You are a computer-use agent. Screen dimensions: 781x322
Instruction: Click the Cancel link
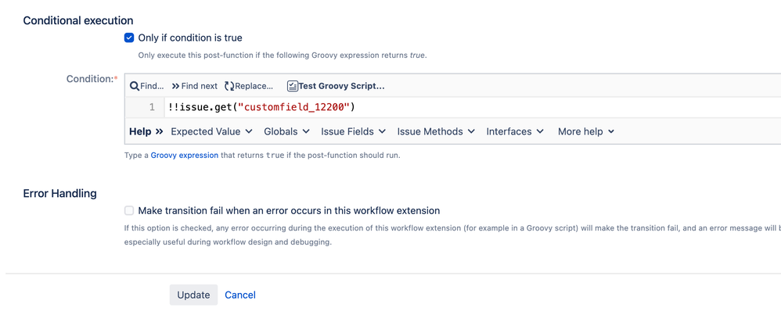tap(240, 295)
